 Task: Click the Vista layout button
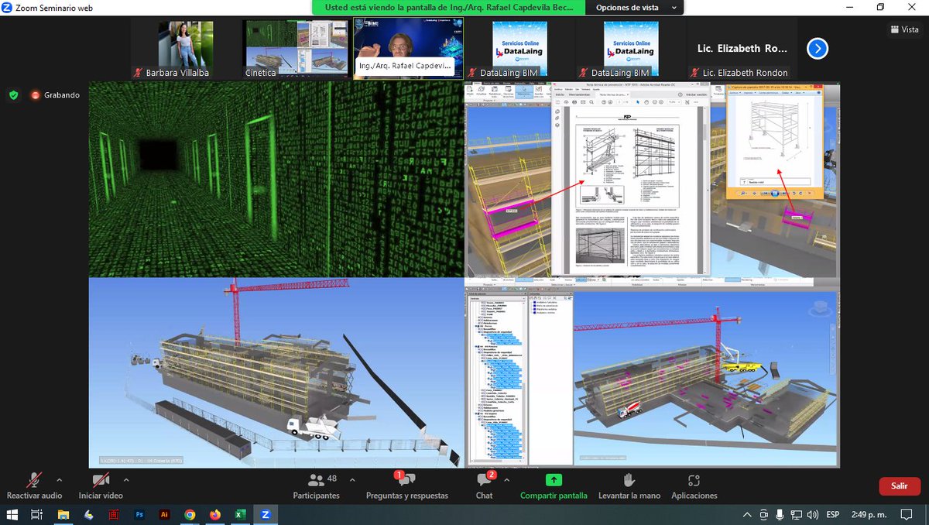904,29
